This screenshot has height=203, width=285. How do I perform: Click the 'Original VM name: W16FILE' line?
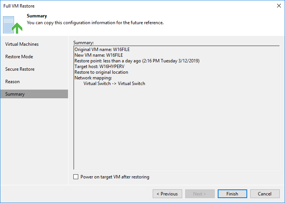click(102, 50)
